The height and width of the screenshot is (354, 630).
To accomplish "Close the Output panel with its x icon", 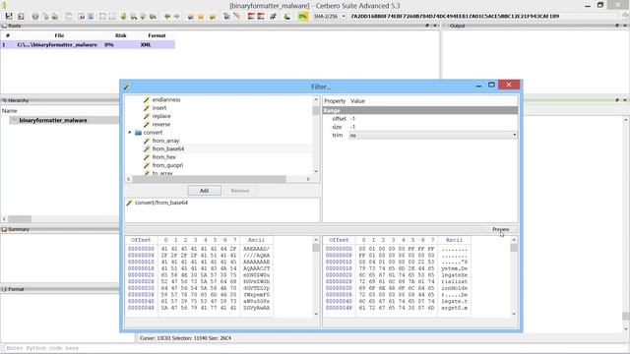I will coord(625,26).
